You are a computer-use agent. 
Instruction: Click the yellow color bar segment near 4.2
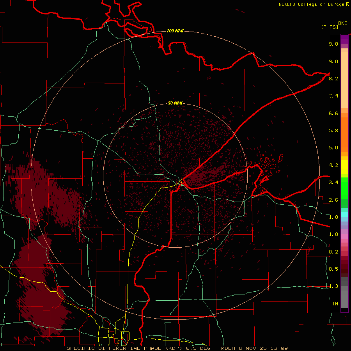[x=344, y=167]
